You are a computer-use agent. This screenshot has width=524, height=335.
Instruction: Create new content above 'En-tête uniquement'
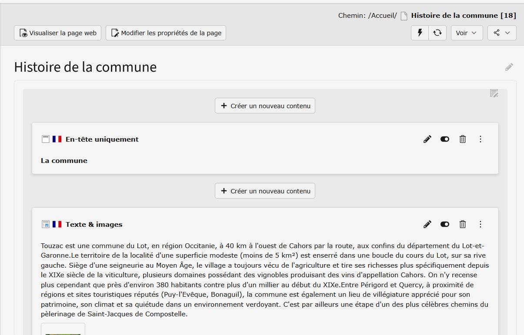[x=265, y=106]
